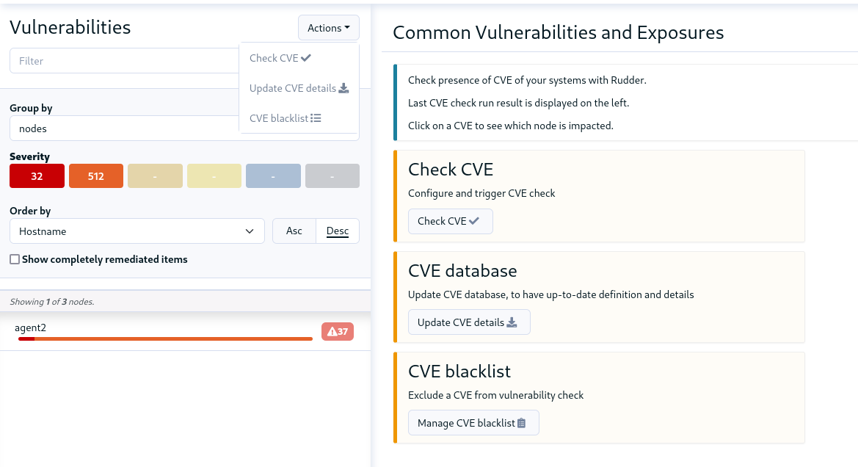Click inside the Filter input field

click(124, 60)
